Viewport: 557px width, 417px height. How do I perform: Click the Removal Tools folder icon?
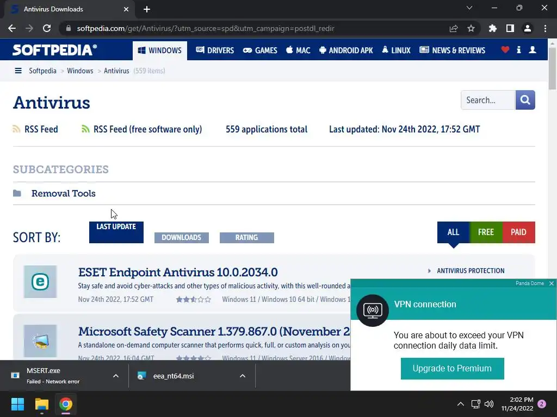[17, 193]
